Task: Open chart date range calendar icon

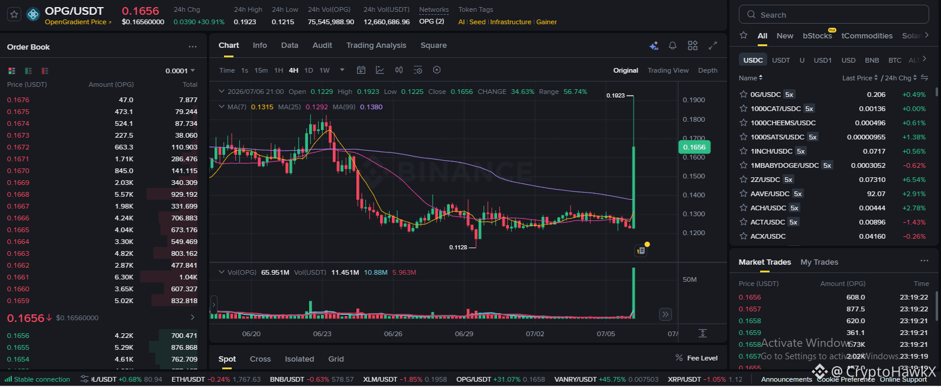Action: 361,70
